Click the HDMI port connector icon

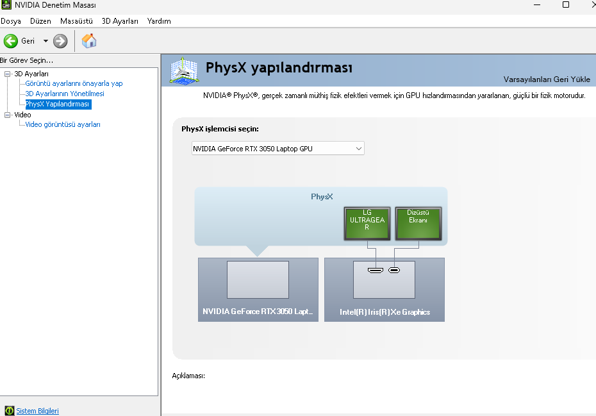click(x=376, y=270)
